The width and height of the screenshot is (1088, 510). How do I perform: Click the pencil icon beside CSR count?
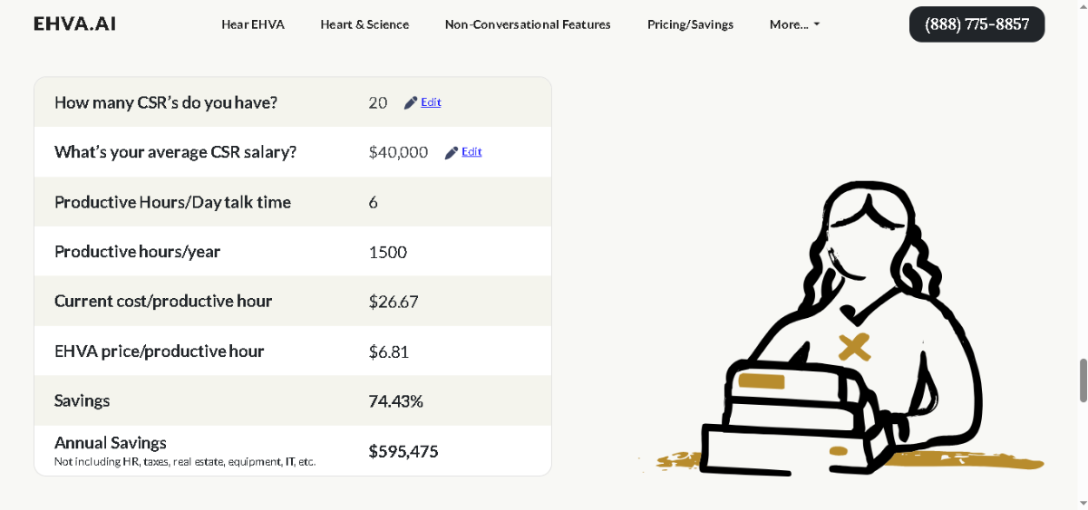pos(411,103)
